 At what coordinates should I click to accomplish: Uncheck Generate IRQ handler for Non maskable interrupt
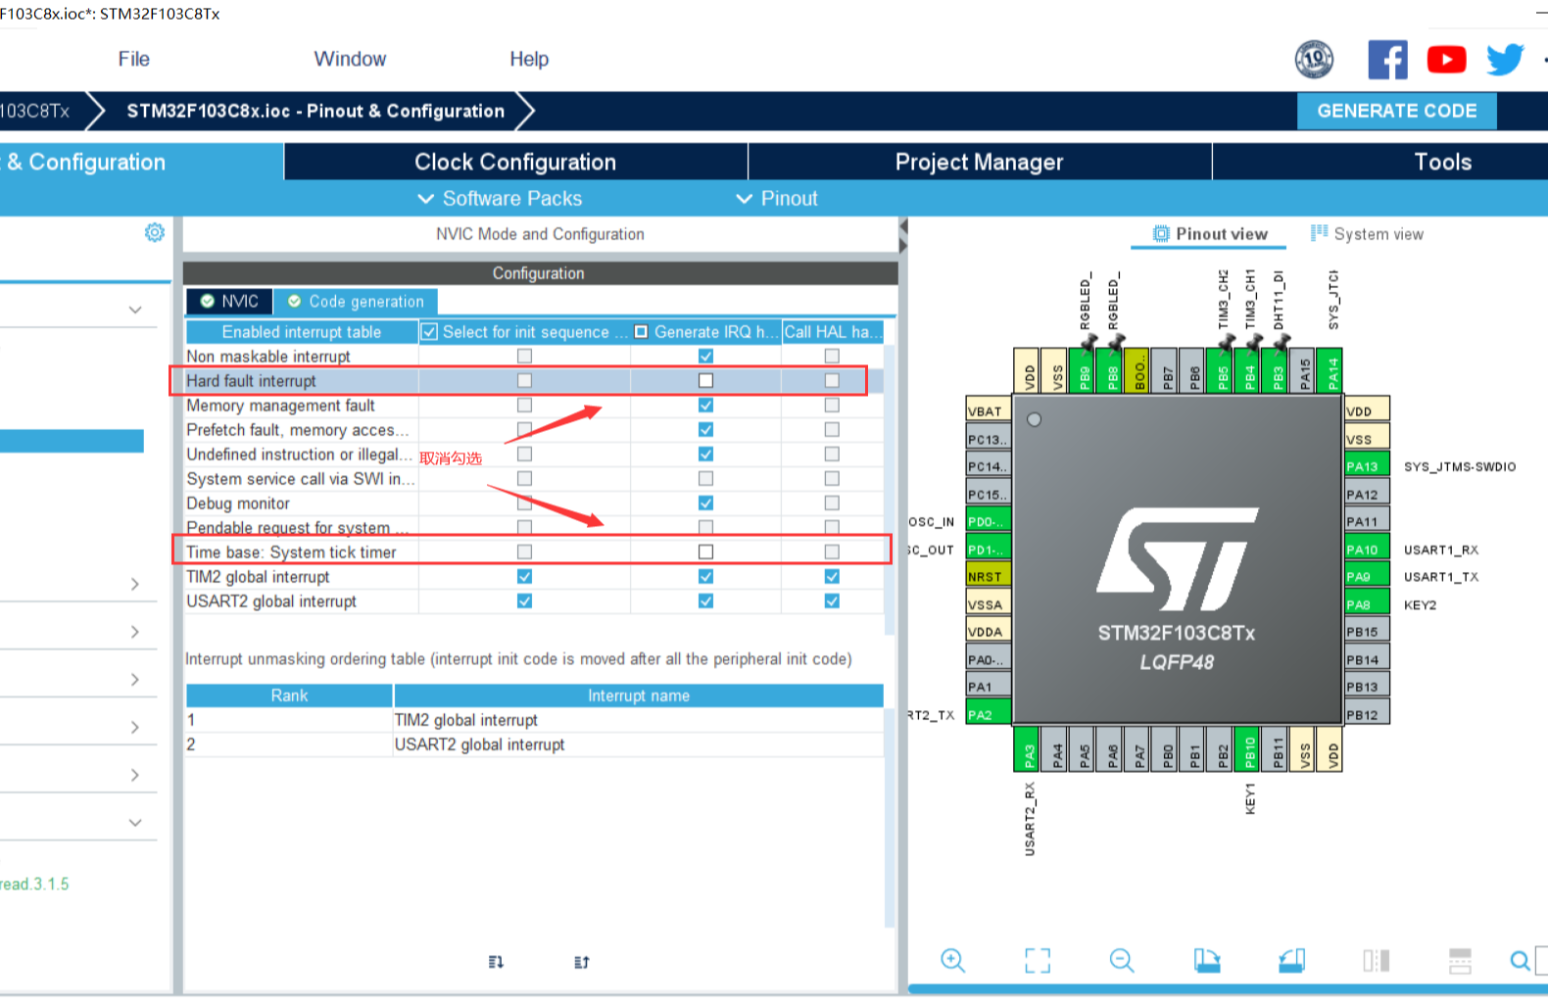pyautogui.click(x=705, y=357)
